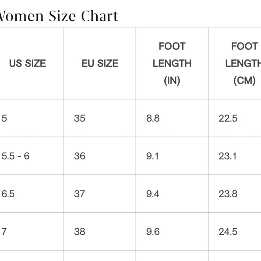Viewport: 261px width, 261px height.
Task: Select the US size 5 cell
Action: click(32, 118)
